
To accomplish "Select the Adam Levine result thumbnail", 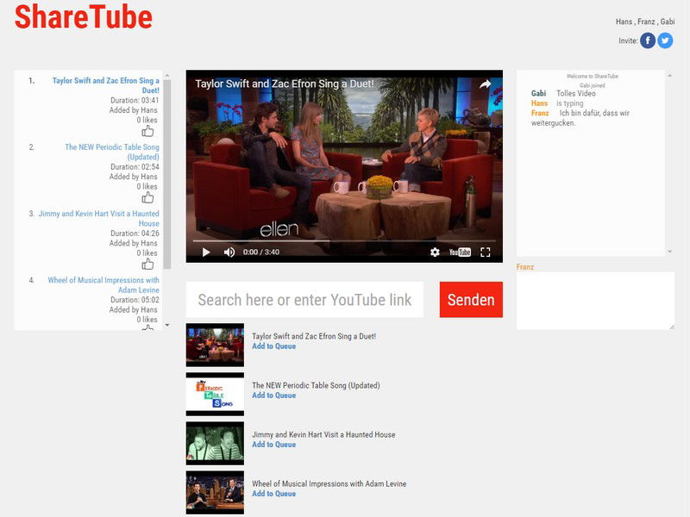I will point(215,493).
